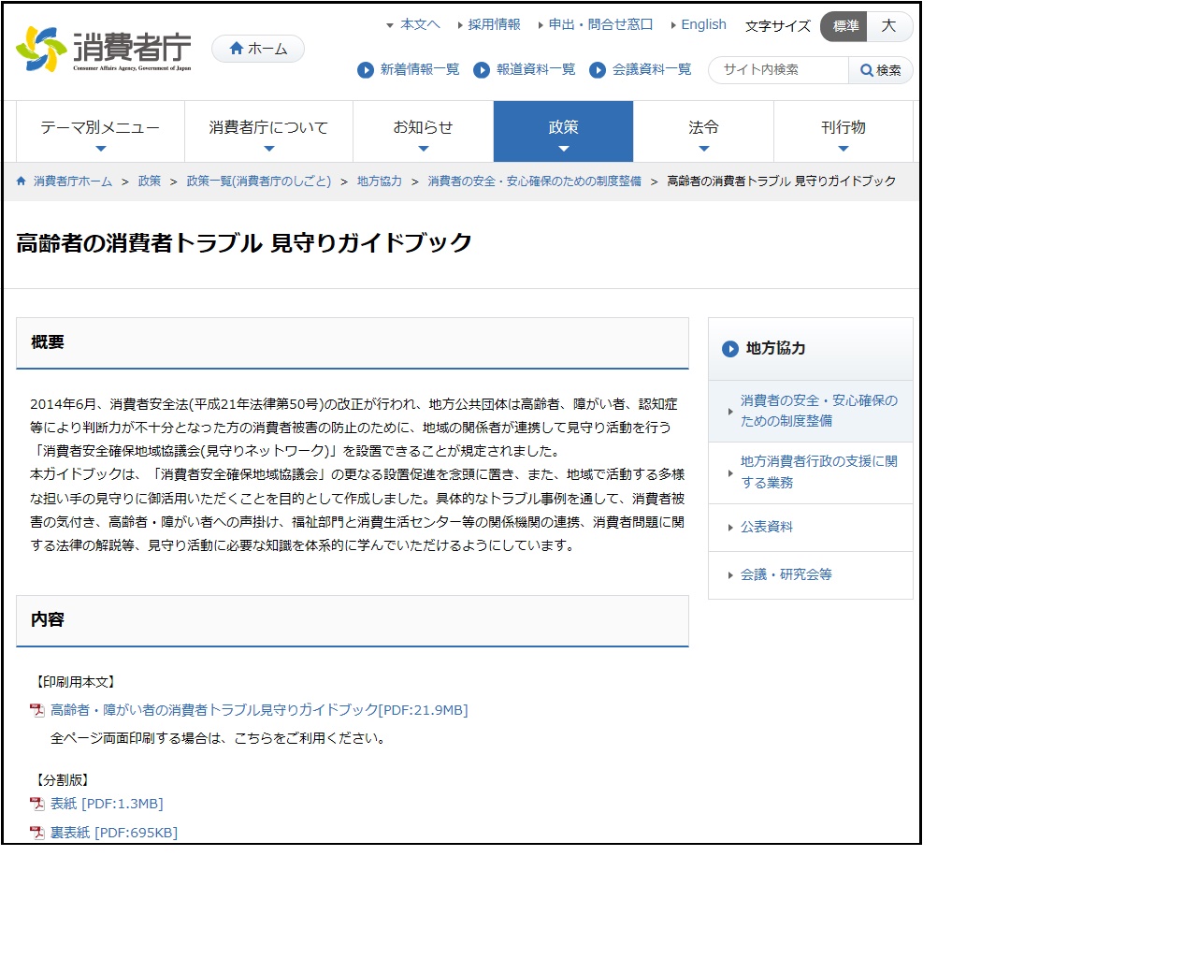Go to 消費者庁ホーム breadcrumb
This screenshot has width=1197, height=958.
[x=73, y=181]
